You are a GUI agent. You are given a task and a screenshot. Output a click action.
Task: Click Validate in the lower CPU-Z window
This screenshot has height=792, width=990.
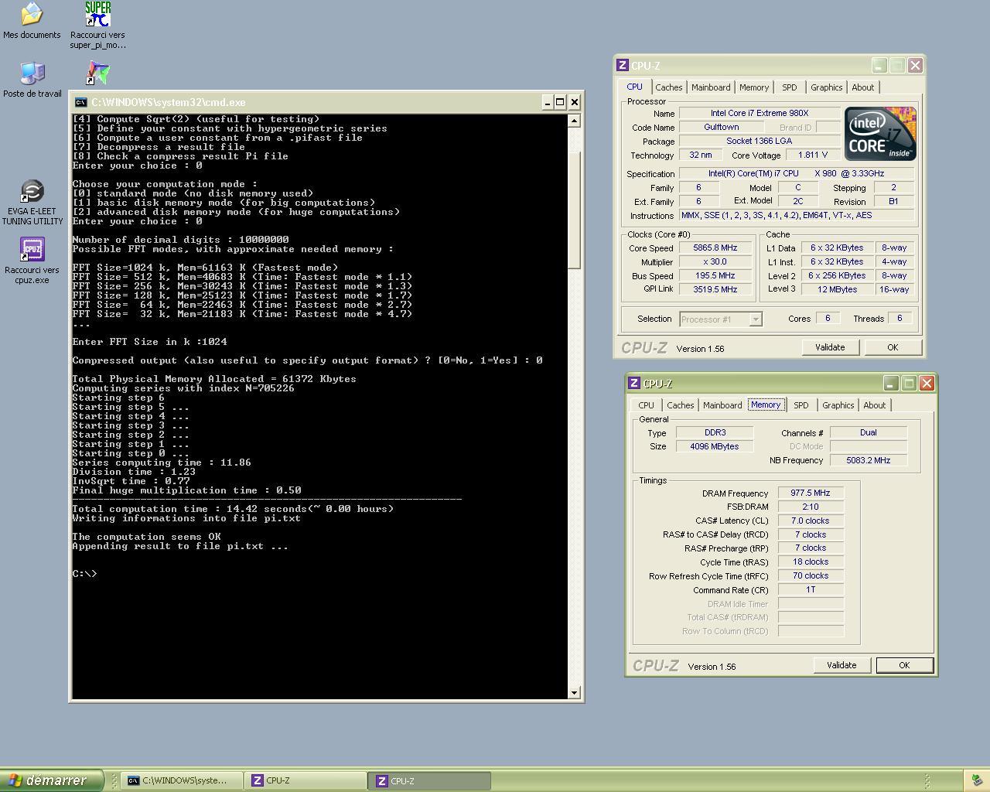(x=841, y=665)
